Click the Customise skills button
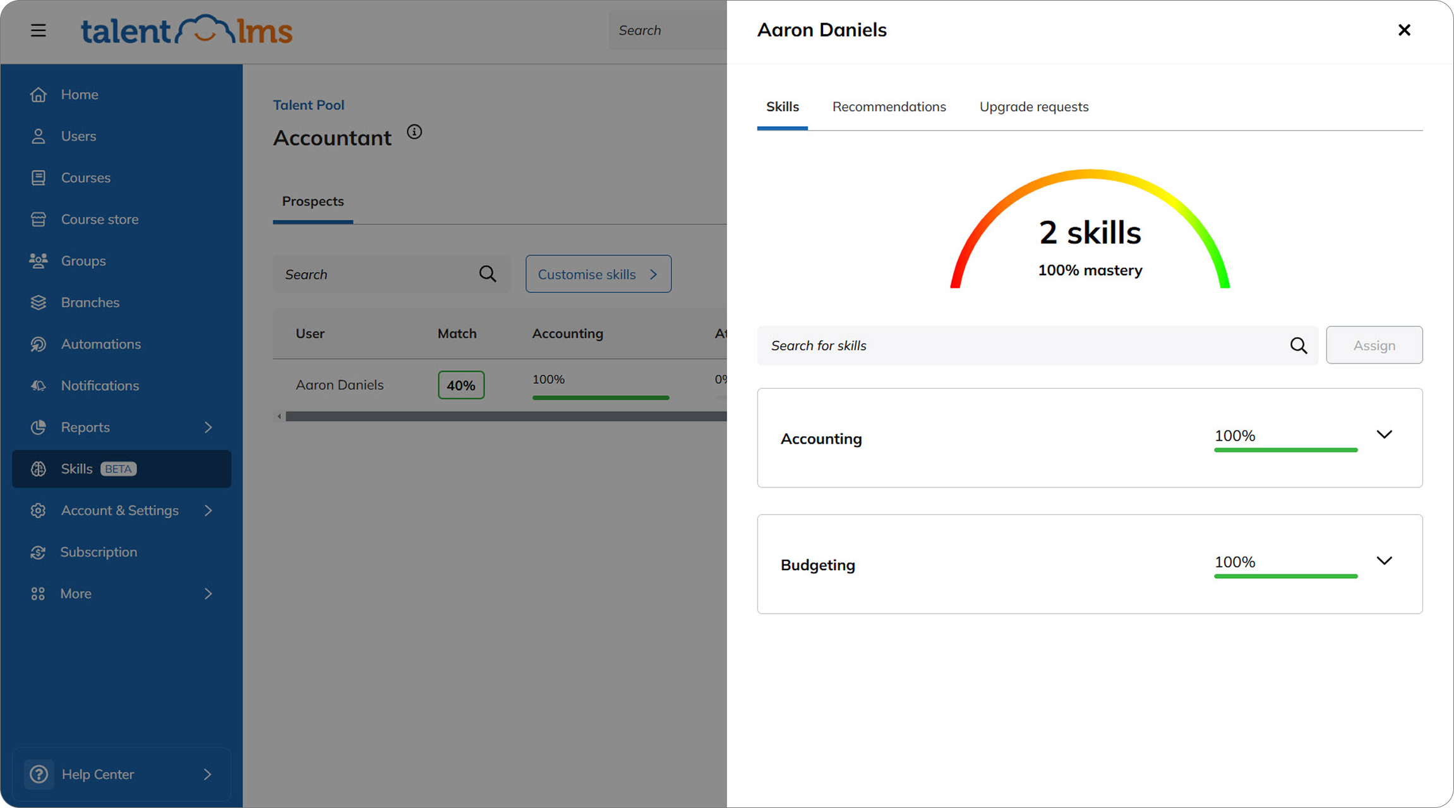The width and height of the screenshot is (1454, 808). [598, 274]
